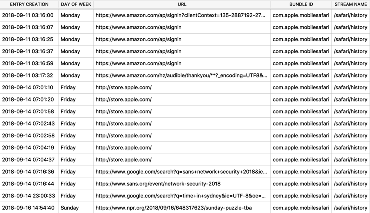Click the STREAM NAME column header
The height and width of the screenshot is (213, 370).
pos(351,4)
